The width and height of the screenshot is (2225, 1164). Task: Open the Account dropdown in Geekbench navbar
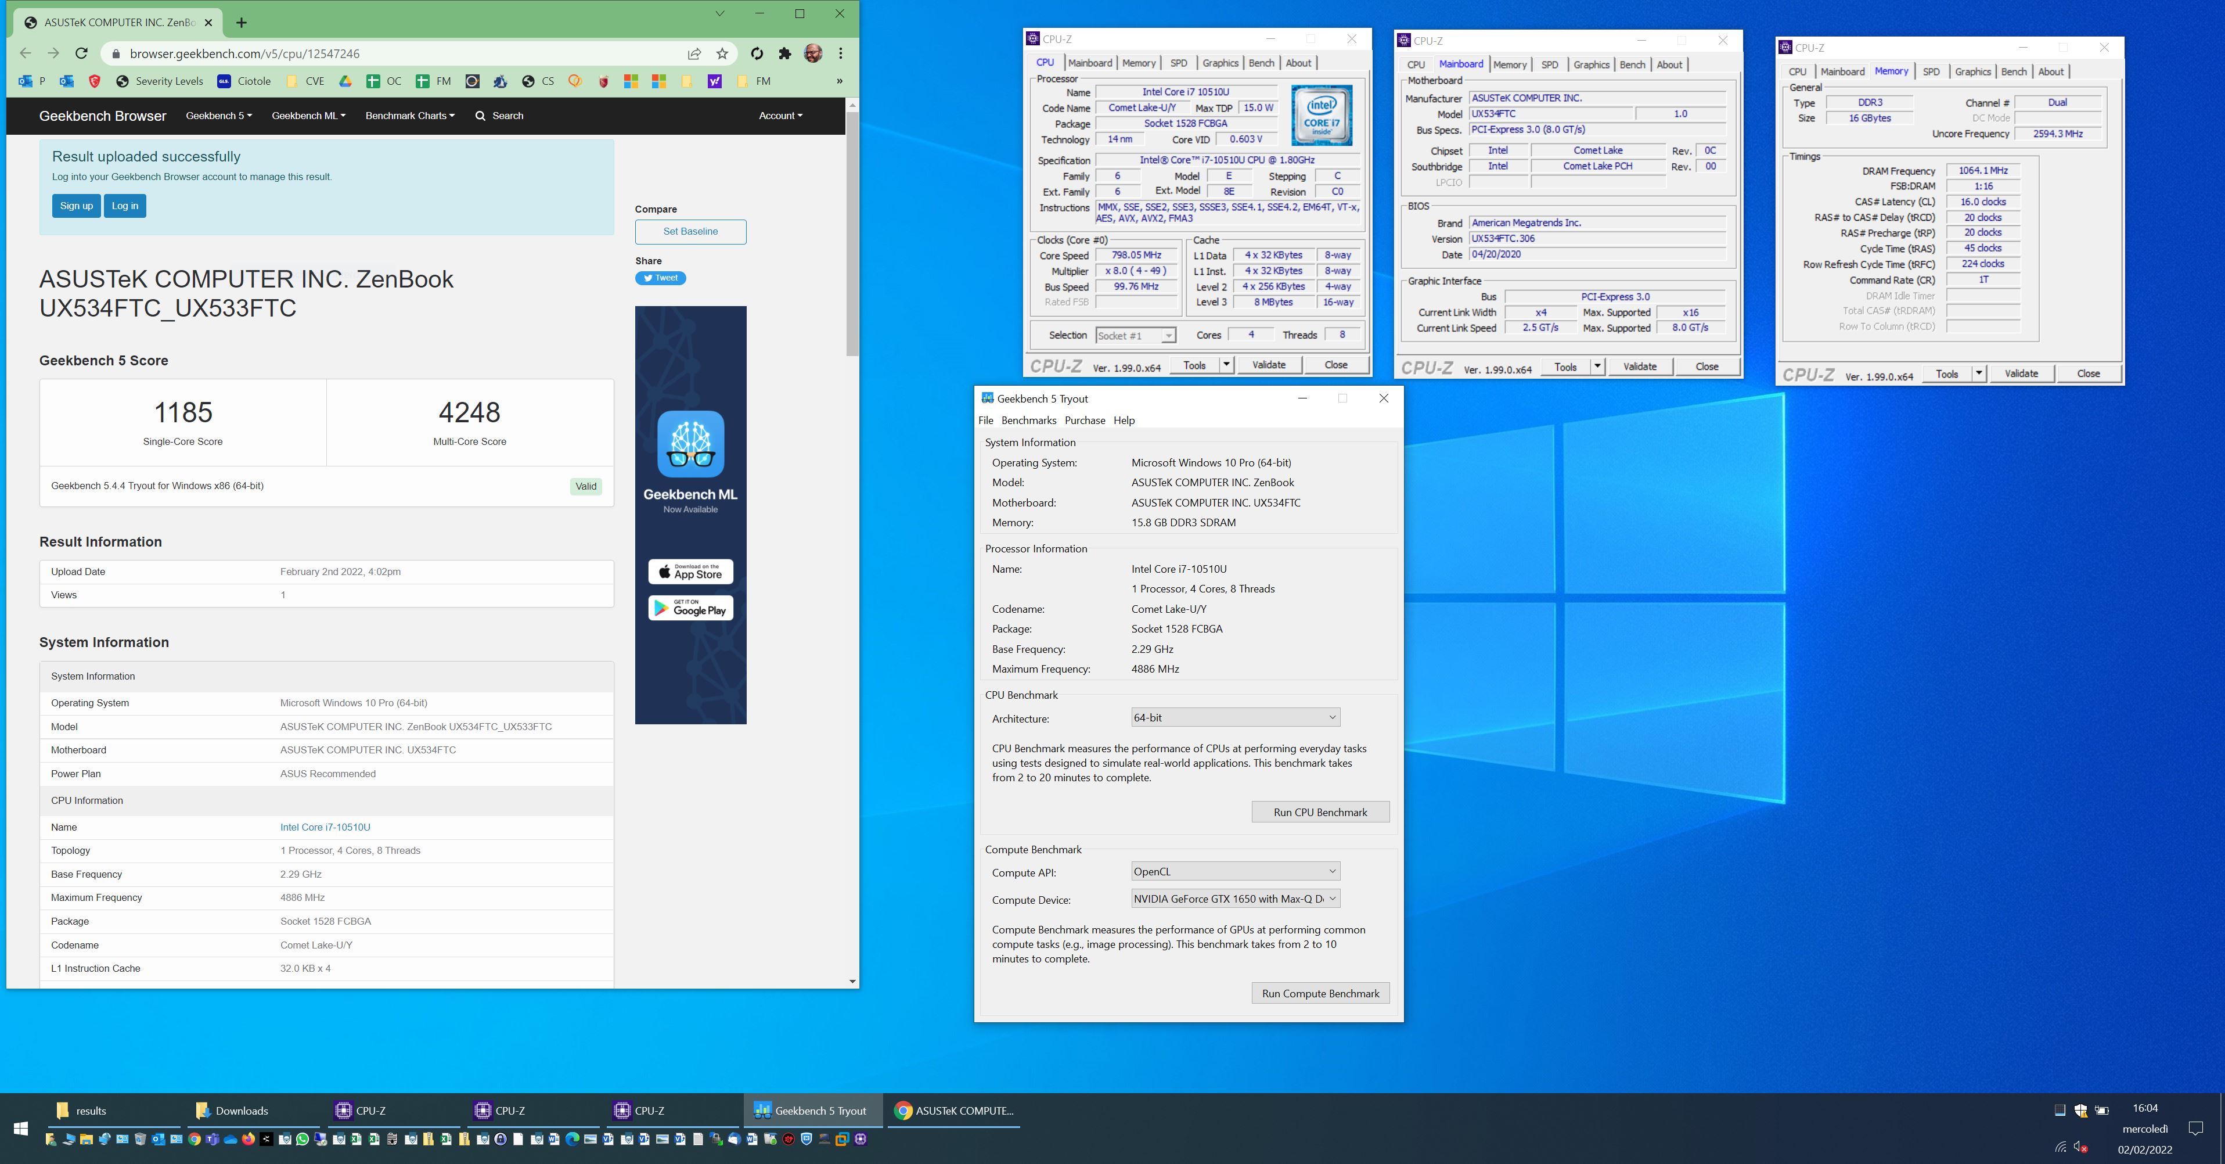780,116
